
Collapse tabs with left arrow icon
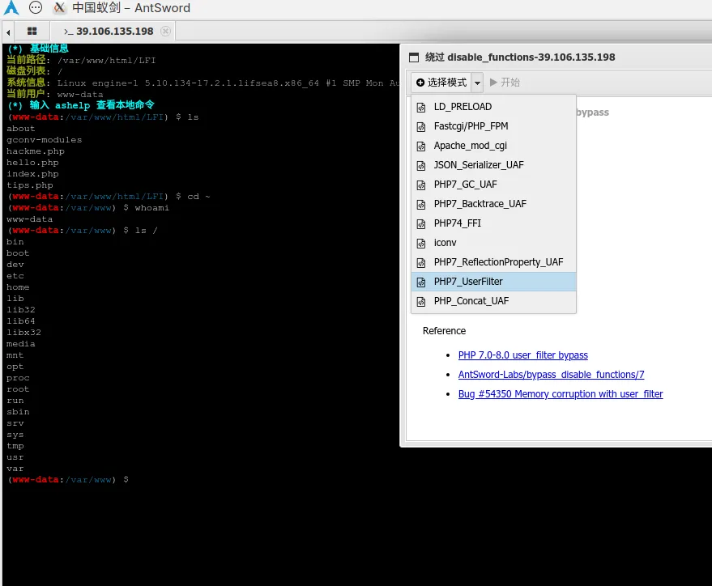pos(8,32)
